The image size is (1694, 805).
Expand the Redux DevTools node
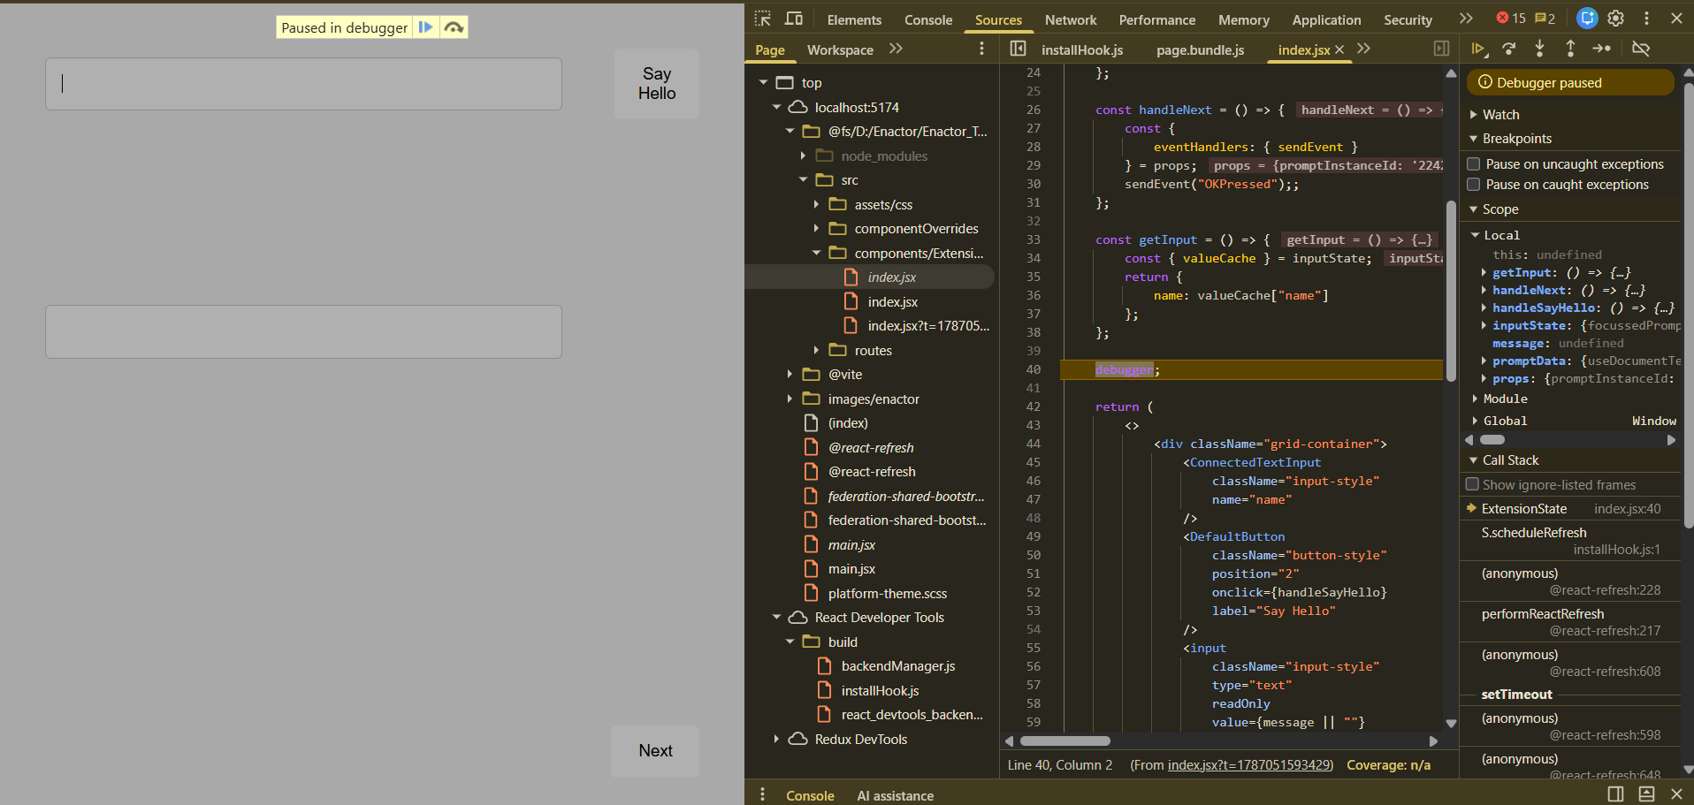(776, 739)
